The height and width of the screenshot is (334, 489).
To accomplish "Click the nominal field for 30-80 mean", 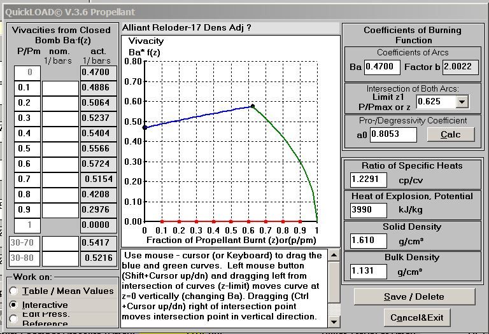I will pos(60,258).
